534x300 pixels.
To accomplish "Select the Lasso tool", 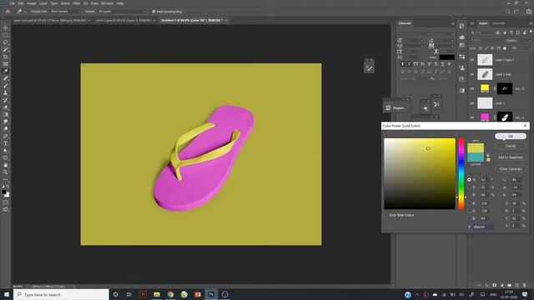I will point(6,42).
